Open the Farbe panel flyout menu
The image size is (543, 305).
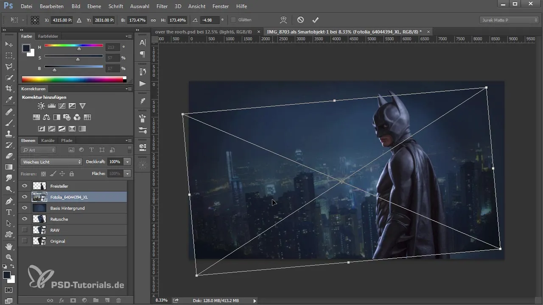129,36
